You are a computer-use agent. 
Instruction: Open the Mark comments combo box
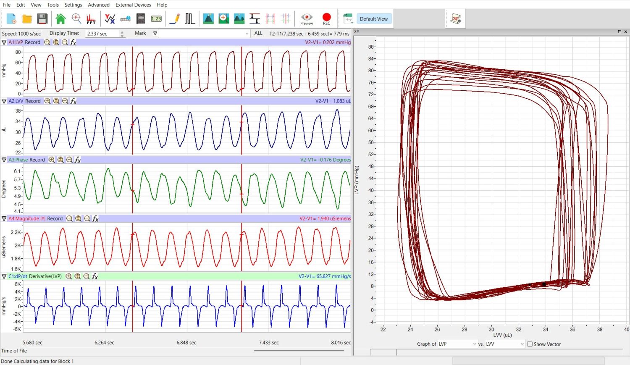tap(204, 34)
